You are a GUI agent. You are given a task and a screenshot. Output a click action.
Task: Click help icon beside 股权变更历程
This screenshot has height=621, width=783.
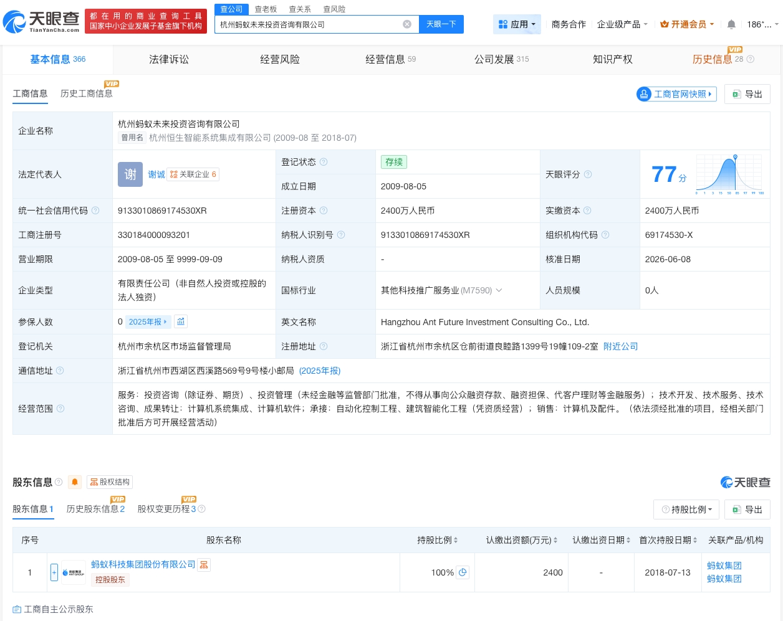201,509
